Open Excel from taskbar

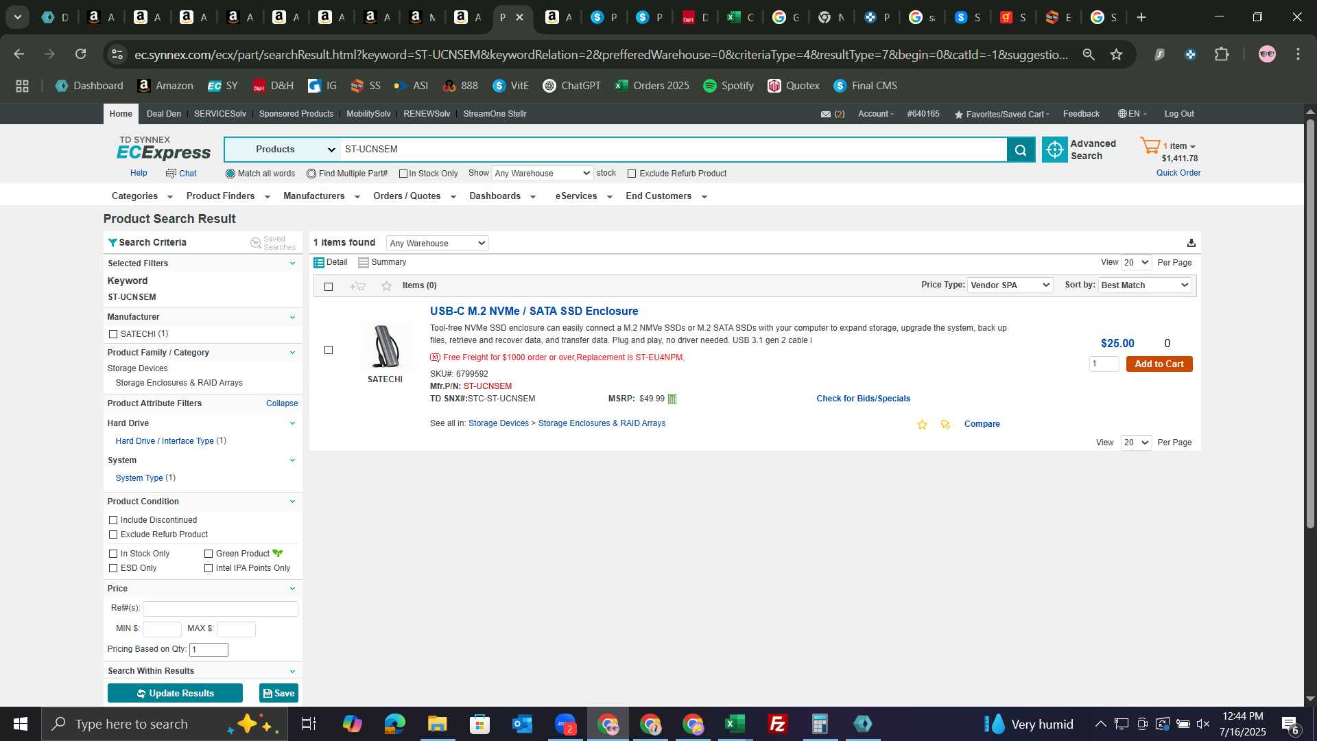(735, 724)
